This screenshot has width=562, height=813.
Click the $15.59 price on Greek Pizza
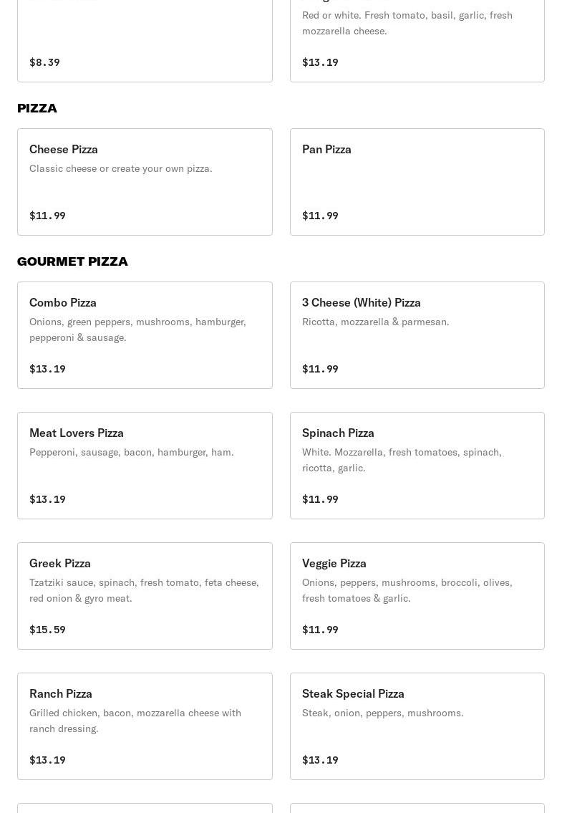pos(47,630)
